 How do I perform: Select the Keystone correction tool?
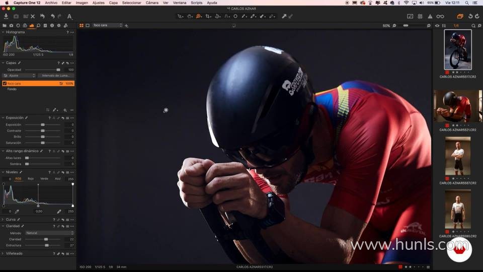227,16
